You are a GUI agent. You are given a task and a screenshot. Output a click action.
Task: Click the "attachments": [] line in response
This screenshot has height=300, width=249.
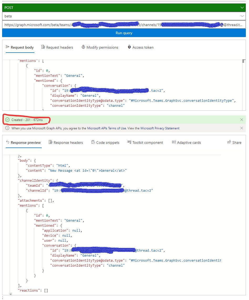(x=36, y=200)
